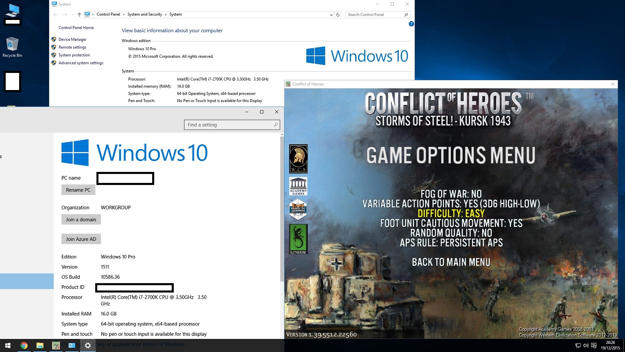Viewport: 625px width, 352px height.
Task: Click the Join a domain button
Action: (x=81, y=220)
